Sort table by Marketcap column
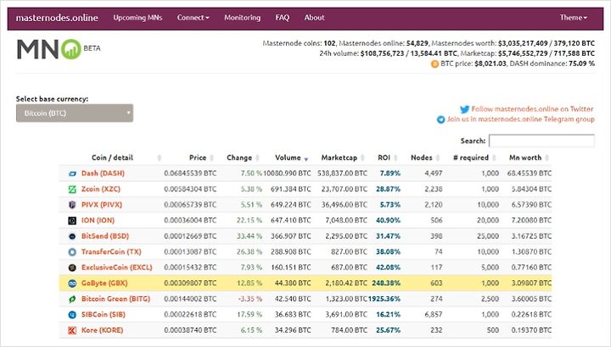The width and height of the screenshot is (611, 347). click(339, 157)
